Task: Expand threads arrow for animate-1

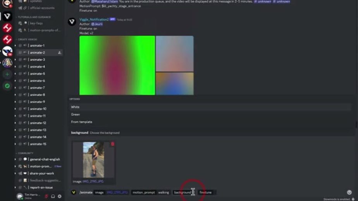Action: pyautogui.click(x=15, y=46)
